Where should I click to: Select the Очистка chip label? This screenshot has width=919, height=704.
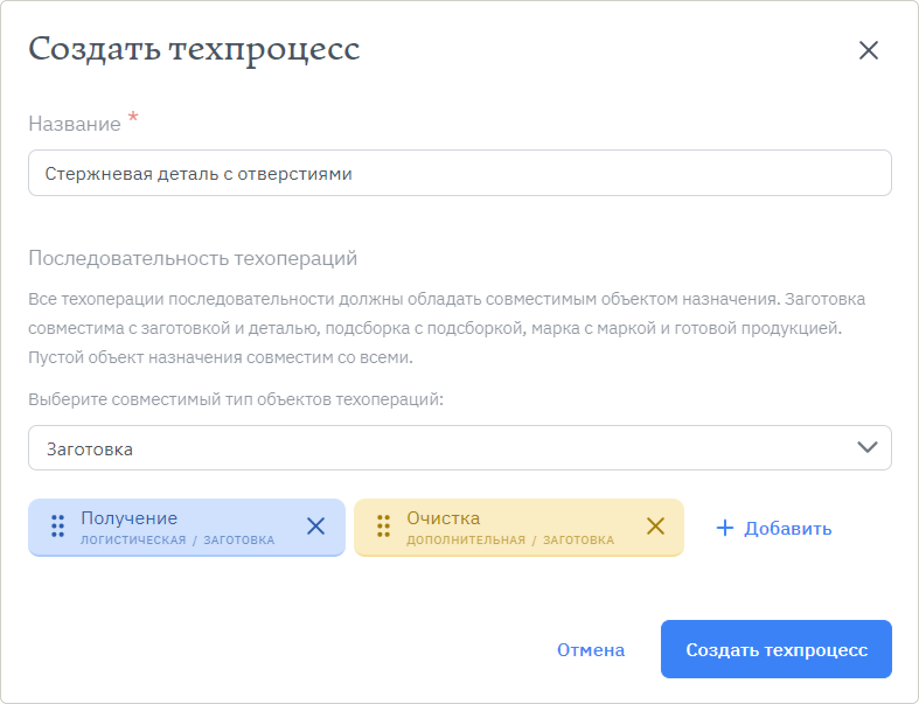[x=443, y=518]
